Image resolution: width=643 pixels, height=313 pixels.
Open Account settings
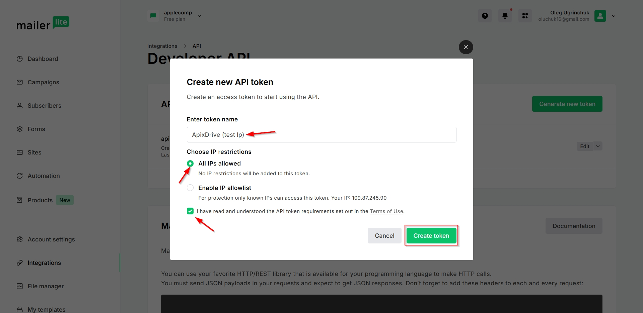point(51,239)
